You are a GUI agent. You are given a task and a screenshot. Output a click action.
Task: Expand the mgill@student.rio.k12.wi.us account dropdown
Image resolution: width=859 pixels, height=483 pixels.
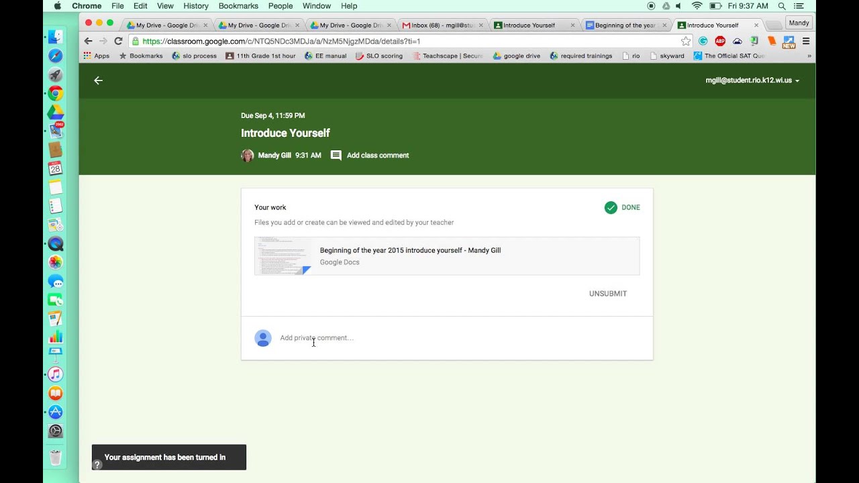pyautogui.click(x=752, y=80)
